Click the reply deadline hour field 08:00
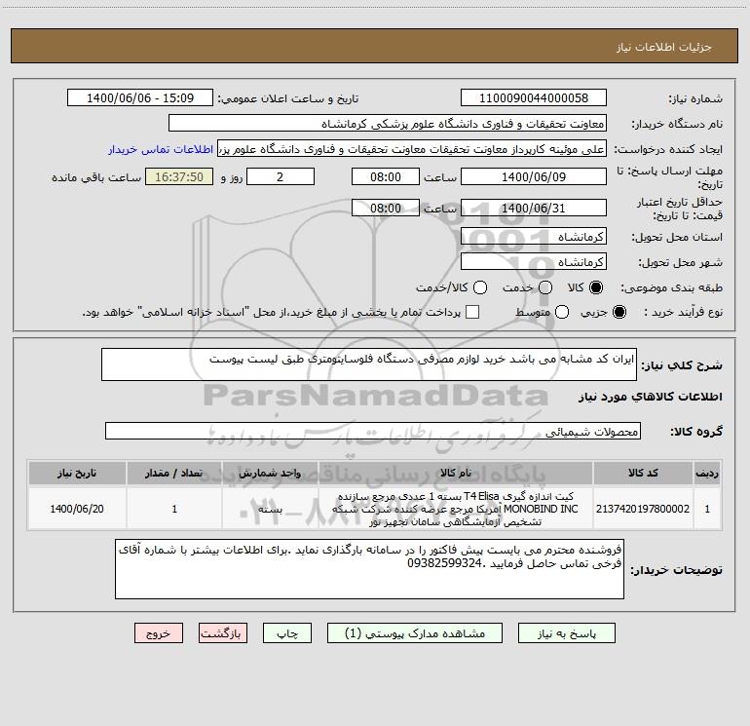This screenshot has width=750, height=726. tap(386, 176)
